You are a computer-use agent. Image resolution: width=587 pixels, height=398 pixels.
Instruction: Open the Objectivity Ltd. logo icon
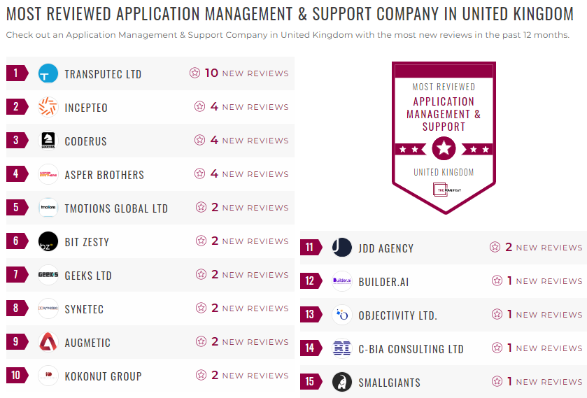click(x=342, y=315)
